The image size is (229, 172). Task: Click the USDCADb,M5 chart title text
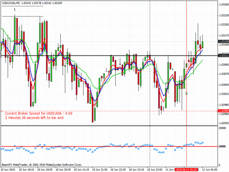point(11,3)
